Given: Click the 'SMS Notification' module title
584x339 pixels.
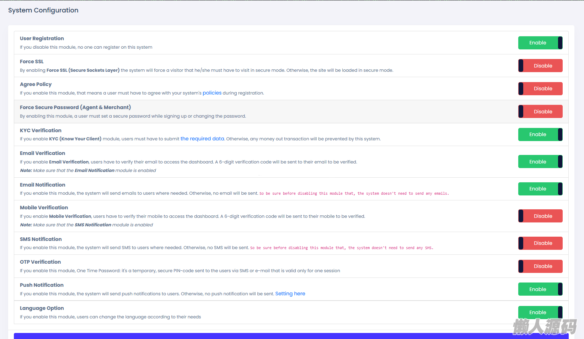Looking at the screenshot, I should coord(41,239).
